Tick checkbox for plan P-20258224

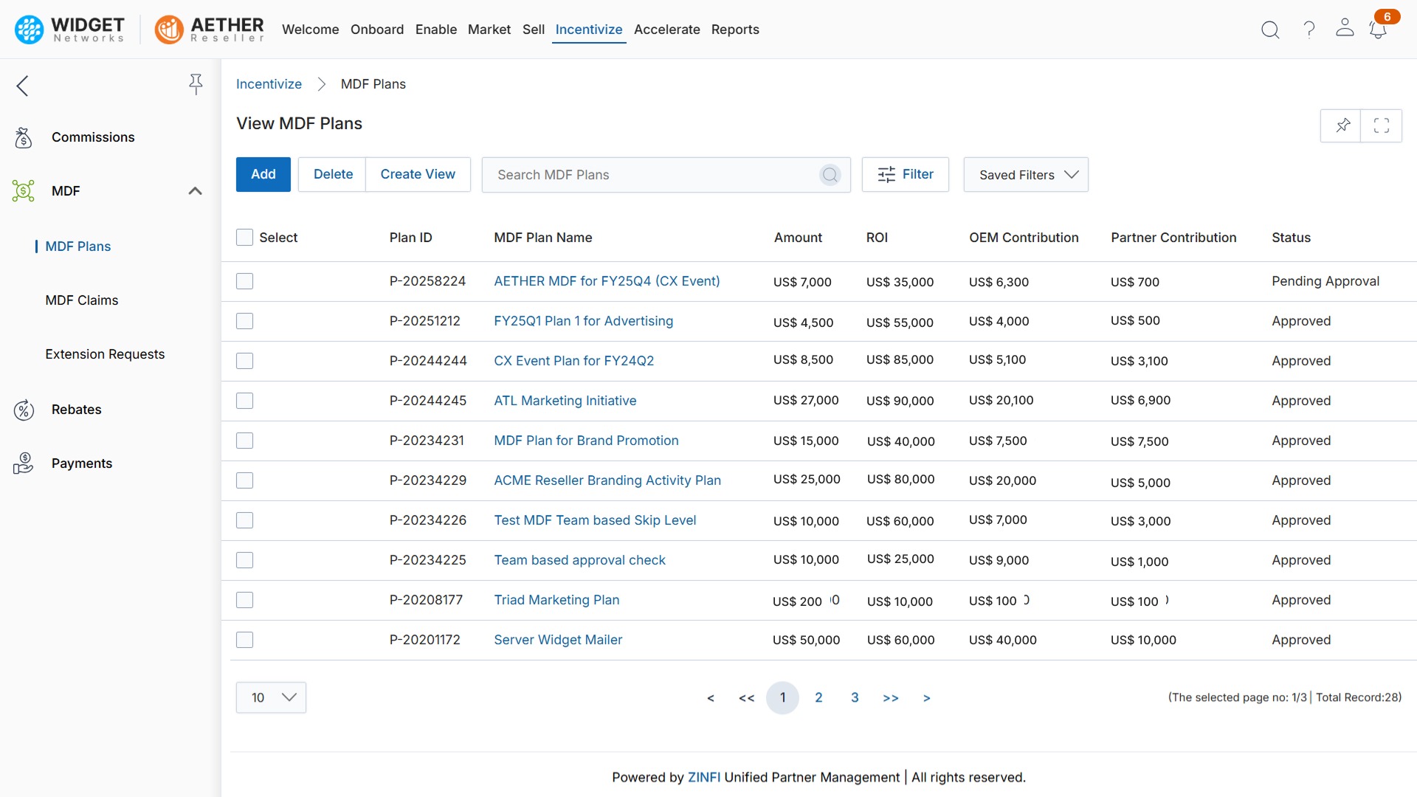244,281
